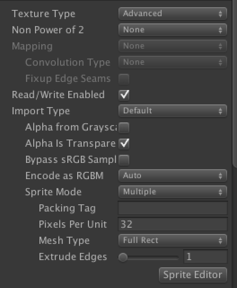This screenshot has height=288, width=237.
Task: Disable Alpha Is Transparency checkbox
Action: [x=124, y=144]
